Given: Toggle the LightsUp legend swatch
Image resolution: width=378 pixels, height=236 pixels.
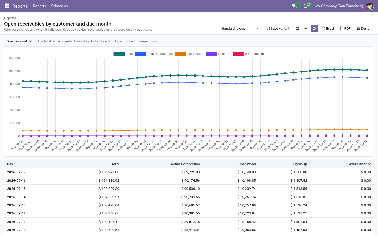Looking at the screenshot, I should click(x=211, y=54).
